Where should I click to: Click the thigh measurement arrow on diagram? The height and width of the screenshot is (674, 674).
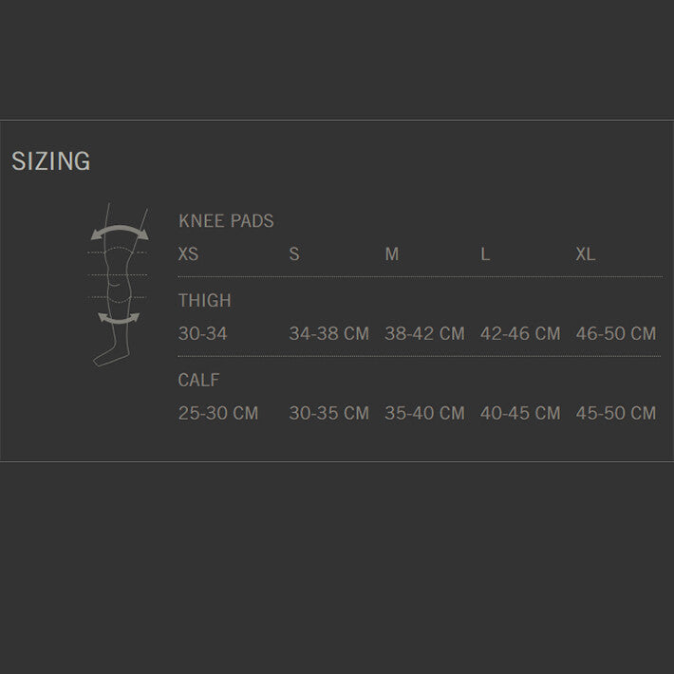click(x=120, y=230)
